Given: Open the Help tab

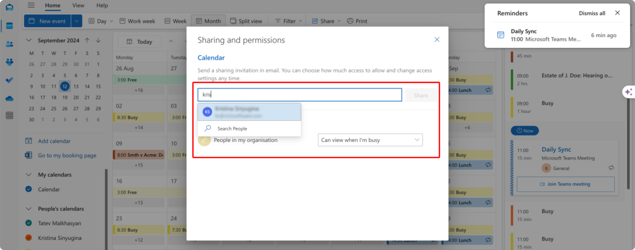Looking at the screenshot, I should (102, 5).
